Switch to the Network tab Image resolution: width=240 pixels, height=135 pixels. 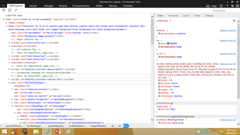pos(63,6)
